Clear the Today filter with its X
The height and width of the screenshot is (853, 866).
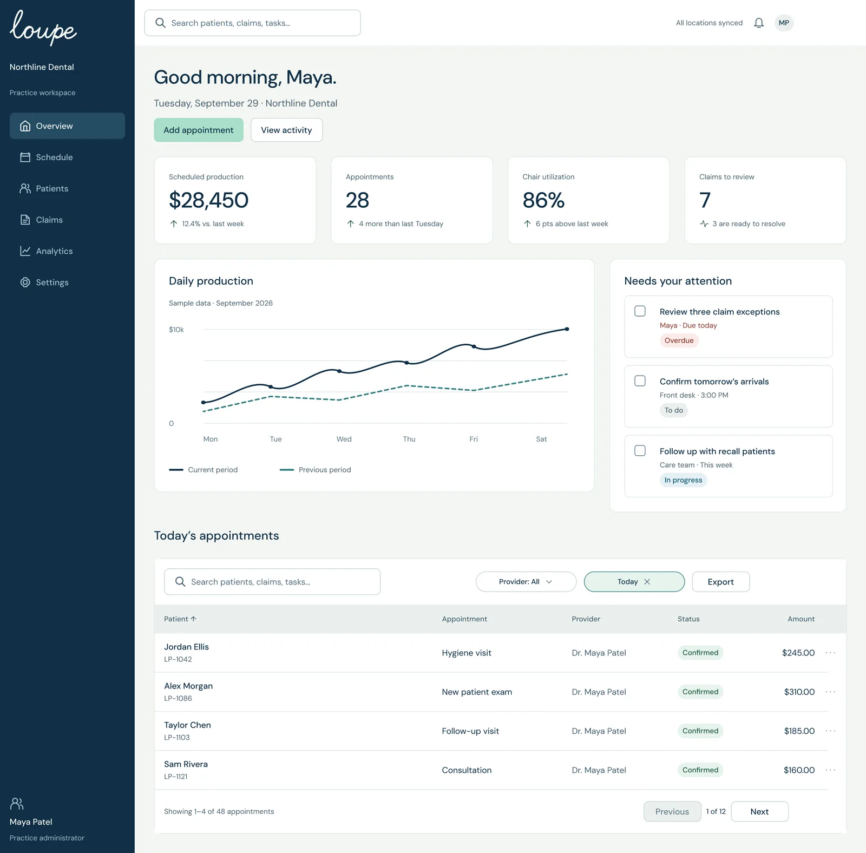[647, 581]
